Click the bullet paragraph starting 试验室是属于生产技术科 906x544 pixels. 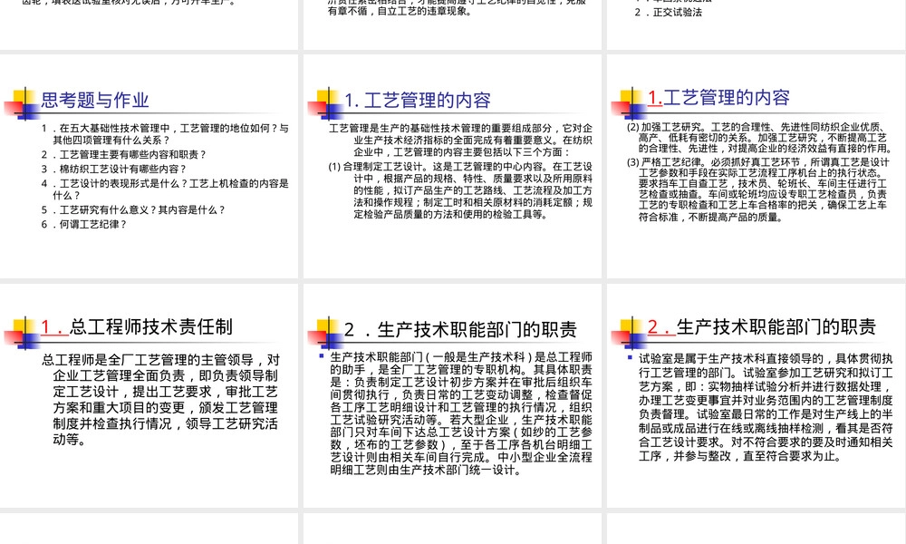tap(766, 408)
